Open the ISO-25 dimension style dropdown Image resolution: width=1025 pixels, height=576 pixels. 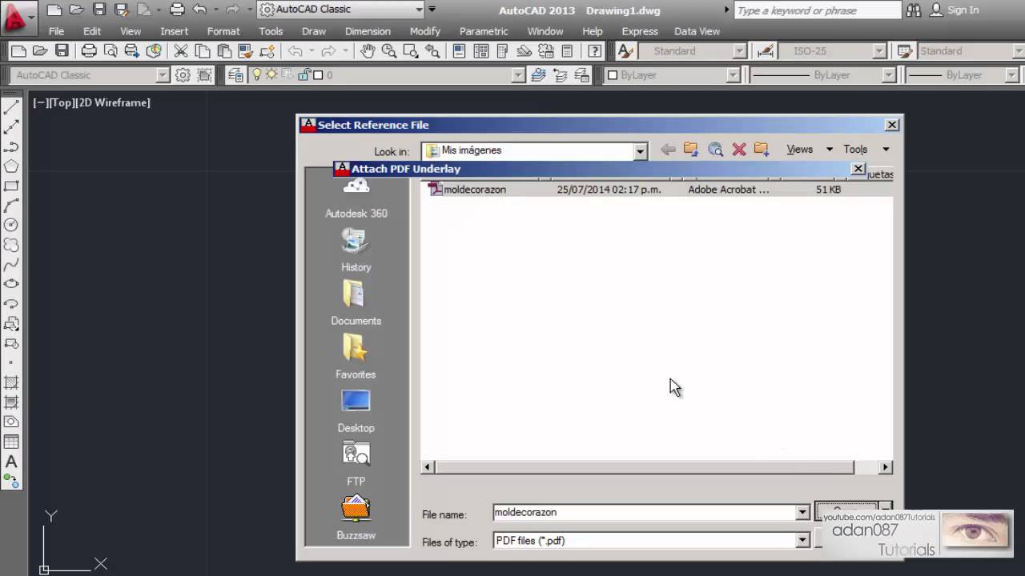point(879,51)
